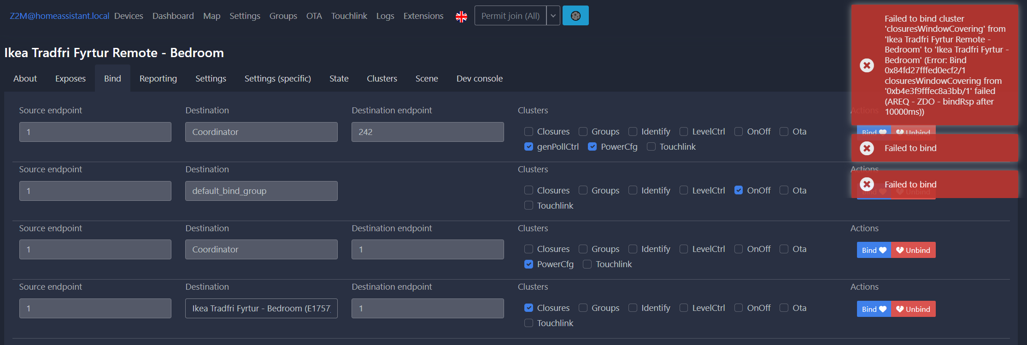Image resolution: width=1027 pixels, height=345 pixels.
Task: Click the error icon on the second Failed to bind toast
Action: pyautogui.click(x=867, y=148)
